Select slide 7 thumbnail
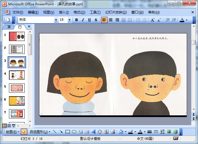The image size is (198, 144). click(x=17, y=114)
